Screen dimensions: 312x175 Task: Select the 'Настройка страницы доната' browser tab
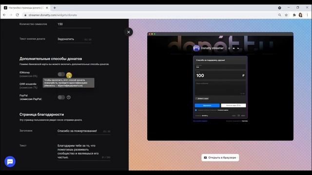26,8
